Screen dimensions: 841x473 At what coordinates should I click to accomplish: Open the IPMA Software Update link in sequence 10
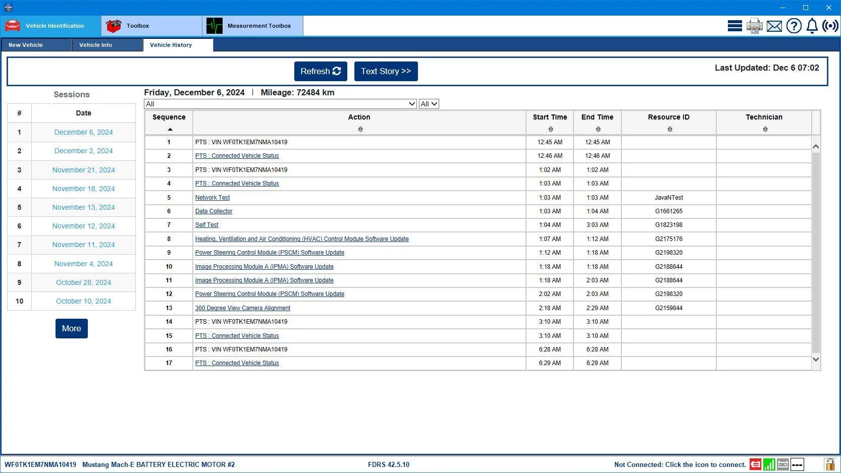point(265,267)
